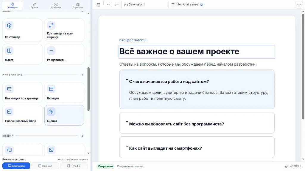The height and width of the screenshot is (171, 305).
Task: Open the three-dot more options menu
Action: pos(299,5)
